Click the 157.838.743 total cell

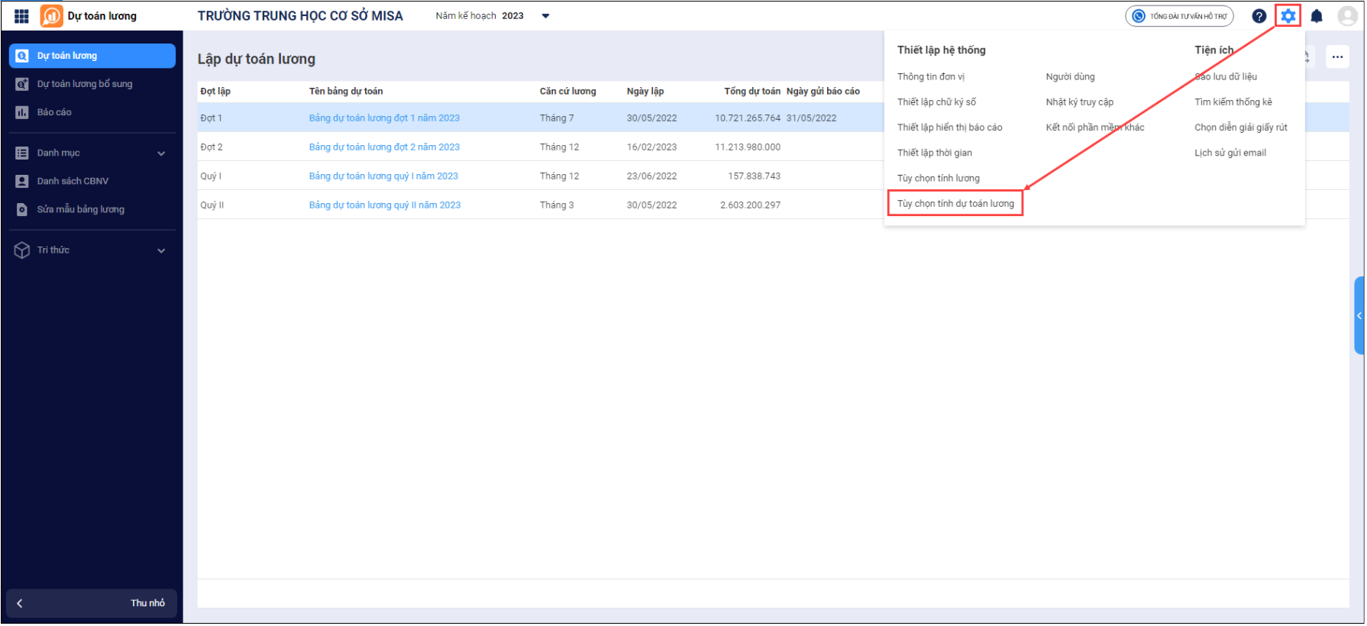[x=754, y=176]
